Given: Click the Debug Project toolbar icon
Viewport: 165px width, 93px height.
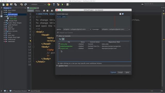Looking at the screenshot, I should click(68, 4).
